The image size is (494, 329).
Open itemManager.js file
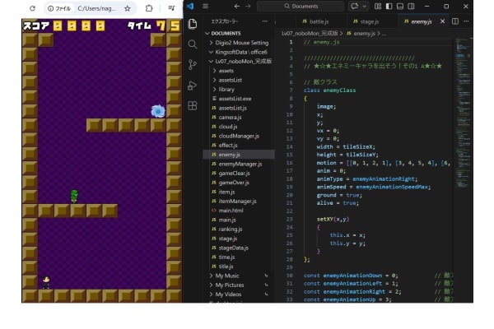click(237, 202)
